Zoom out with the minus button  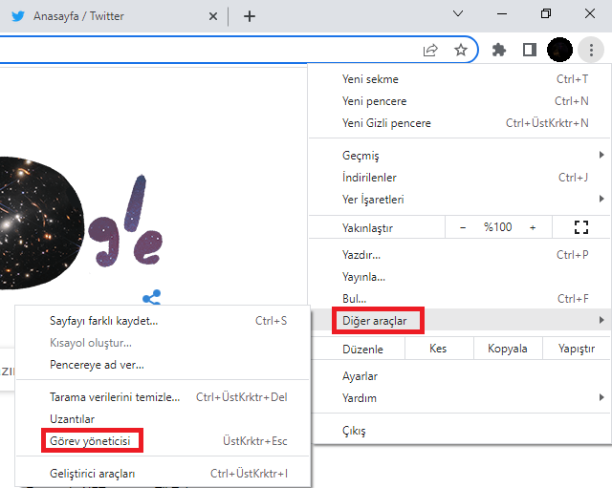(x=463, y=227)
